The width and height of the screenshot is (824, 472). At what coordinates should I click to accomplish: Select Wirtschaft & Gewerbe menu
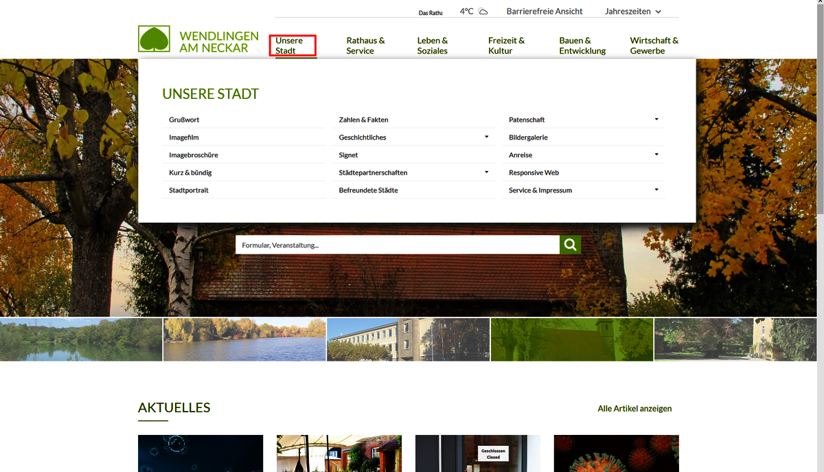[x=654, y=45]
